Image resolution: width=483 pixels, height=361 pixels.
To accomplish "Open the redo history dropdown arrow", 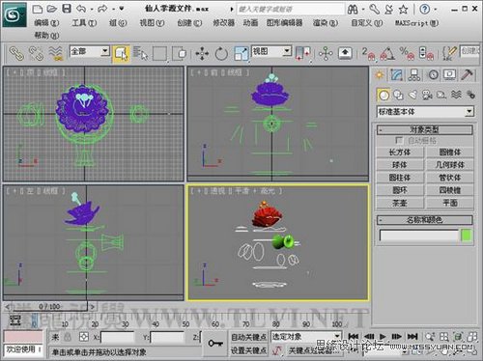I will (113, 10).
